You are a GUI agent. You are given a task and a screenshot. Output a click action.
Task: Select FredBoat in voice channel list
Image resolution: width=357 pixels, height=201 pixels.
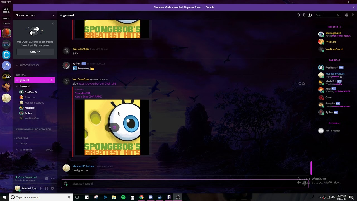point(31,92)
